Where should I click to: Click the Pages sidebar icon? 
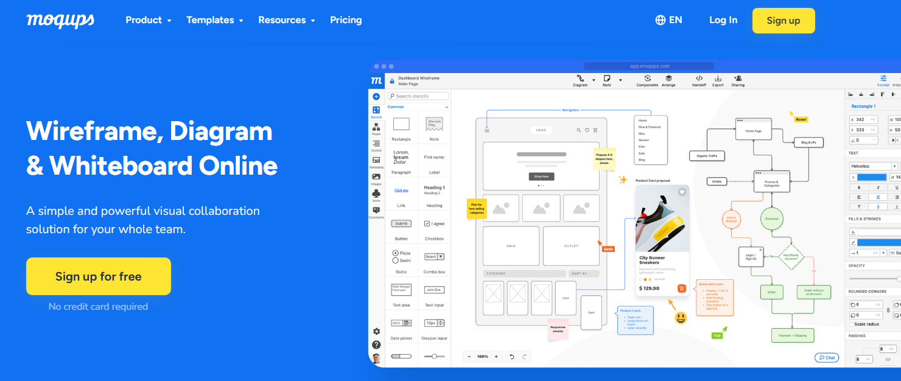376,128
